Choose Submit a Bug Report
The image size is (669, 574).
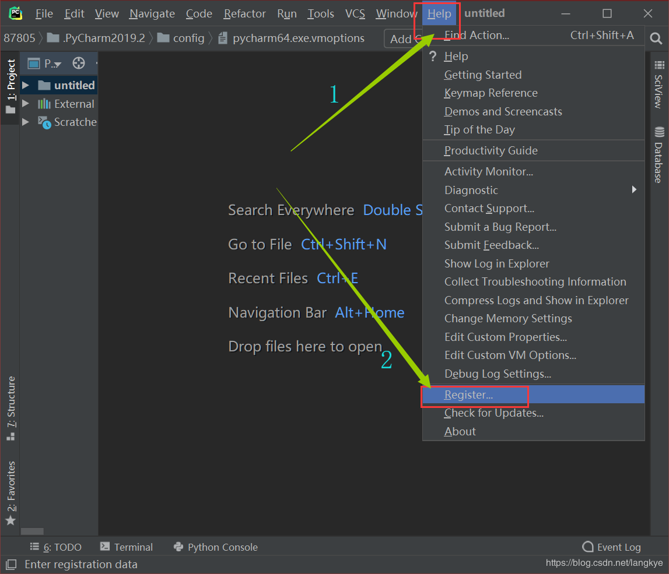point(533,227)
